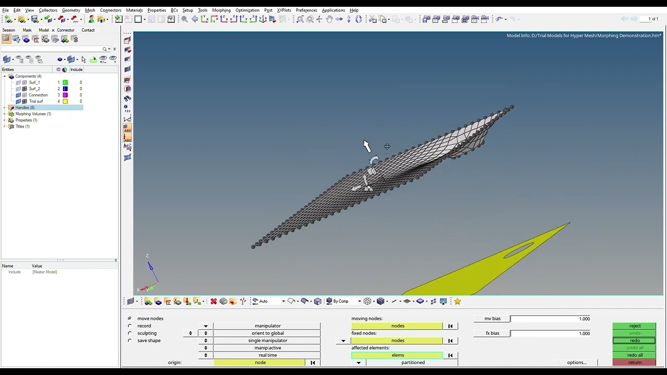Select the XY top plane view icon
667x375 pixels.
point(204,19)
